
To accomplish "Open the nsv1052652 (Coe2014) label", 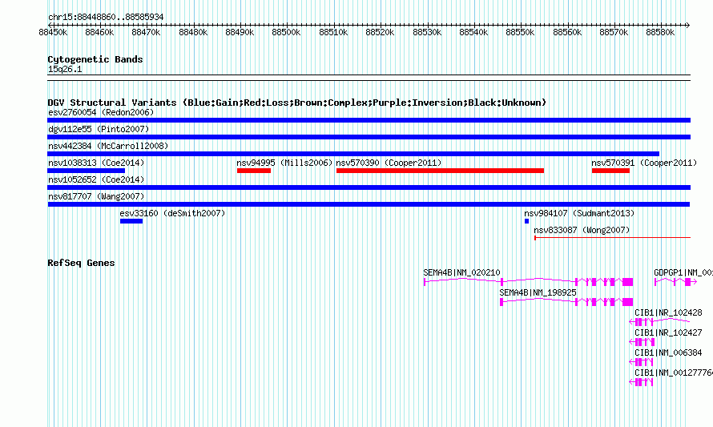I will pos(96,179).
